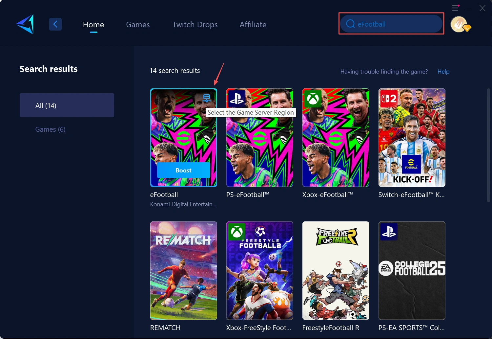Click PS-EA SPORTS™ Col... title text
The height and width of the screenshot is (339, 492).
pyautogui.click(x=412, y=328)
